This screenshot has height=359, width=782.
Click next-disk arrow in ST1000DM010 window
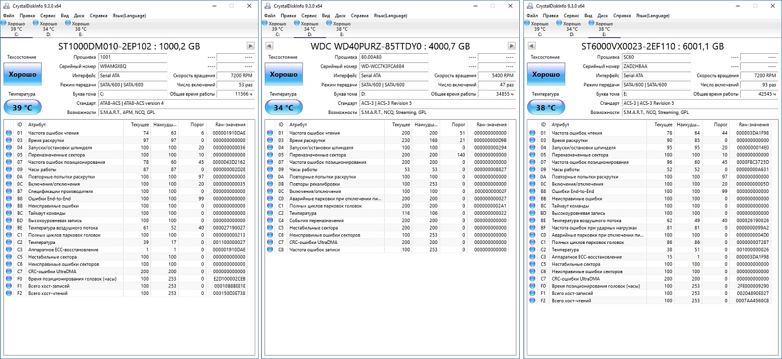click(x=250, y=46)
